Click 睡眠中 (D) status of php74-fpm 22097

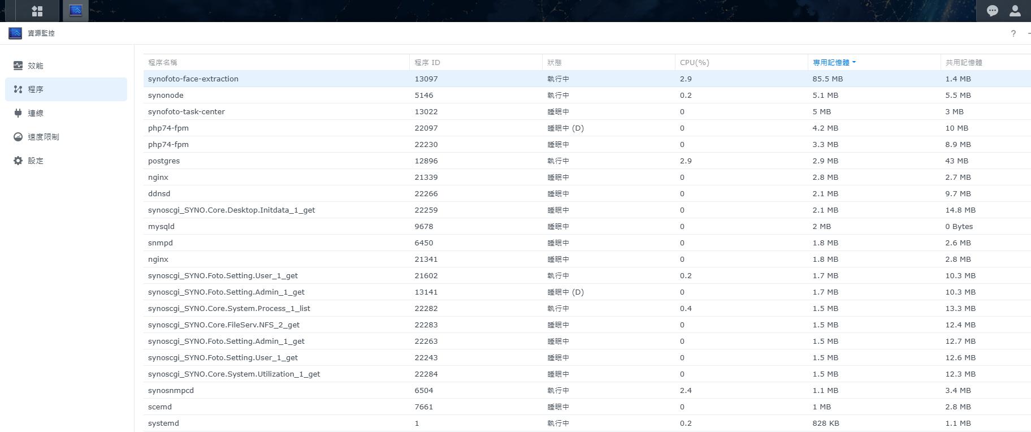[x=565, y=128]
